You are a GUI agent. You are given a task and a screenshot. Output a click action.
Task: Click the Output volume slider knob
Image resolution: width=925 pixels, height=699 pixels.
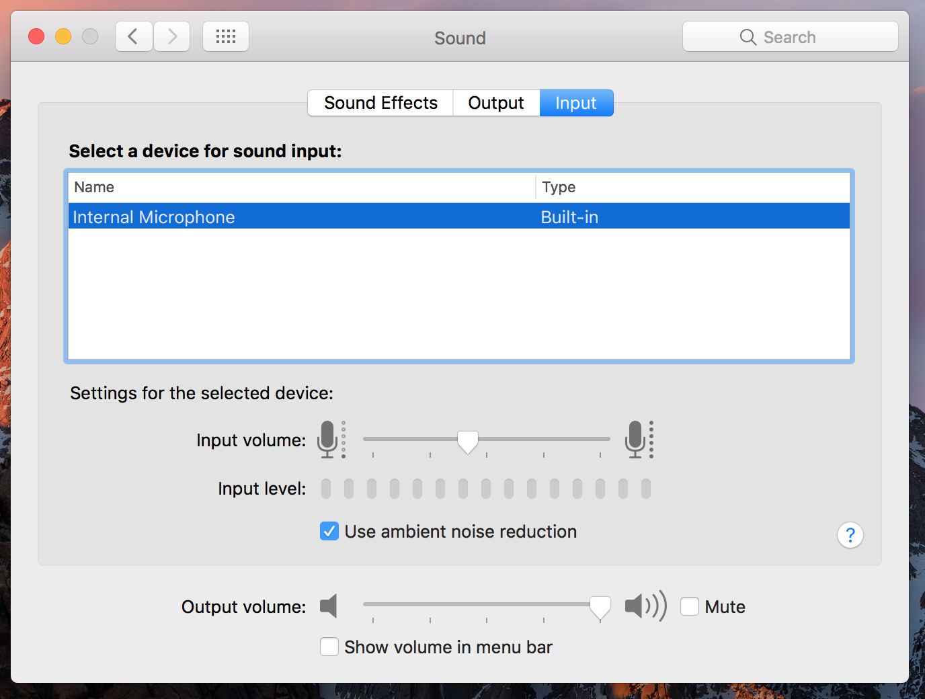tap(600, 606)
